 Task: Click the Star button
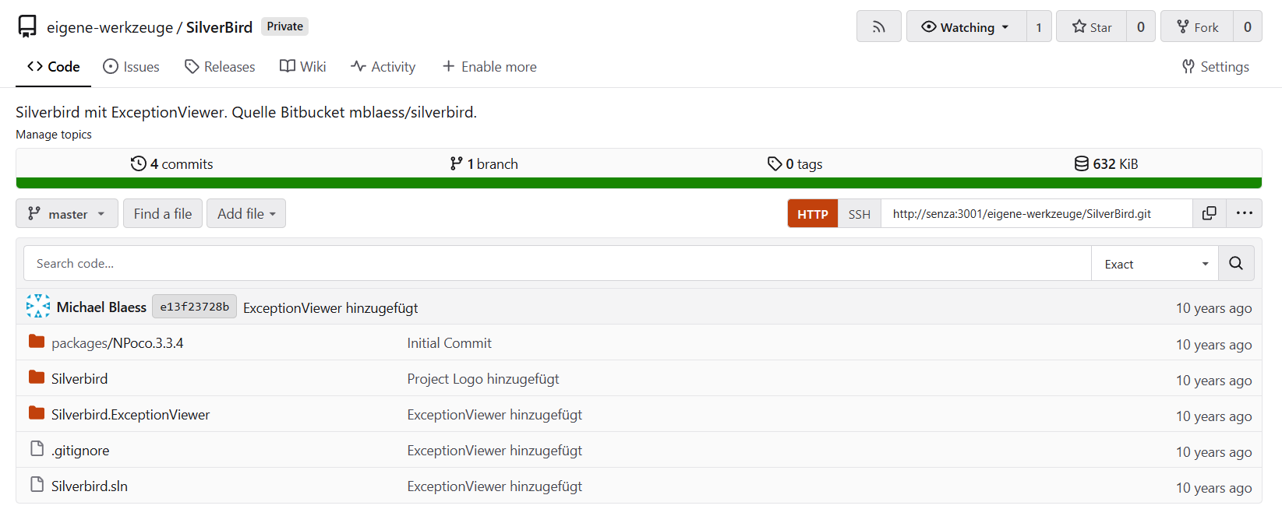coord(1091,26)
